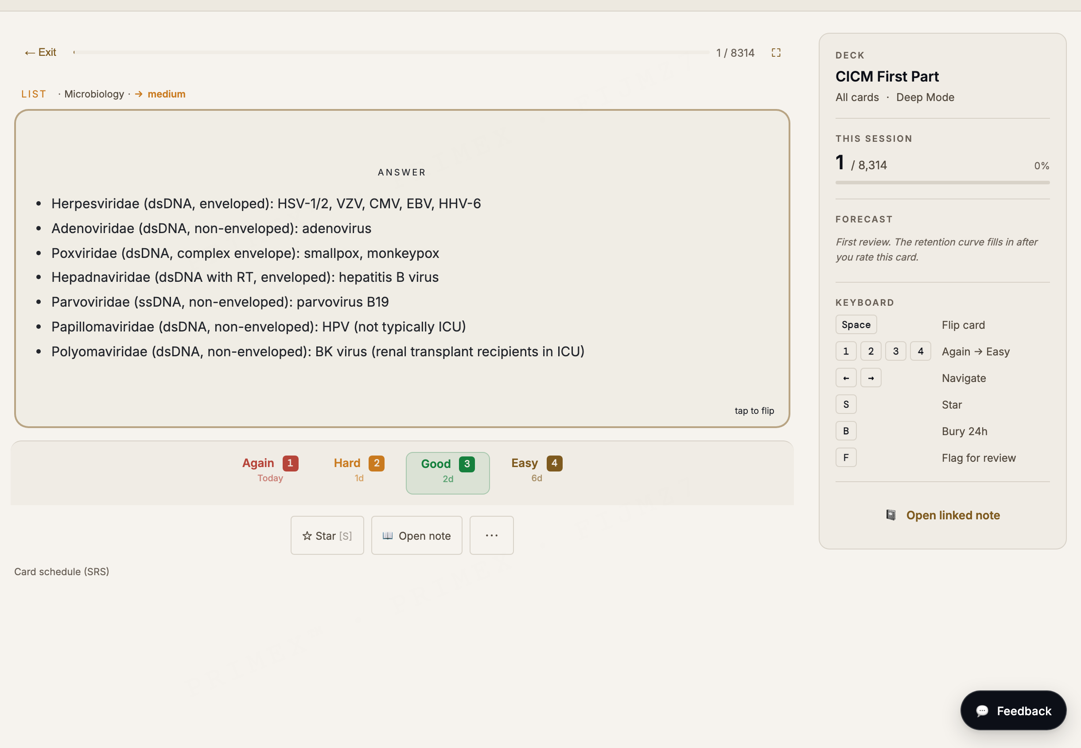This screenshot has height=748, width=1081.
Task: Click the All cards label
Action: pos(857,97)
